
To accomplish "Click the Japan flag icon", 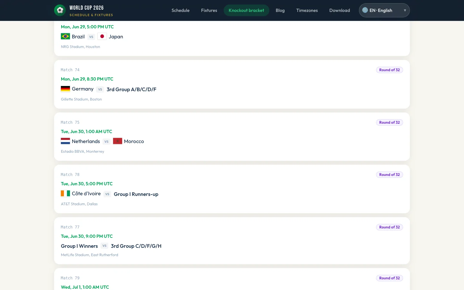I will click(x=102, y=36).
